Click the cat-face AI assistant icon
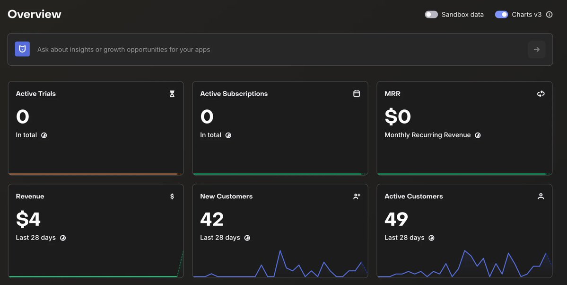Viewport: 567px width, 285px height. tap(22, 49)
